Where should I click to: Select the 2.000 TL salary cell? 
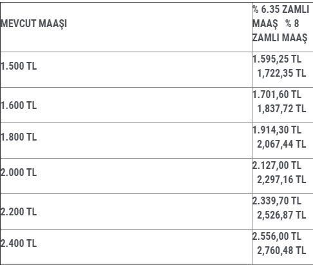click(x=126, y=176)
